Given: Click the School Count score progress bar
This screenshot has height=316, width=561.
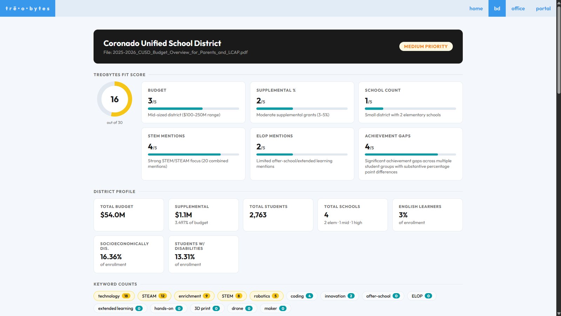Looking at the screenshot, I should tap(410, 108).
